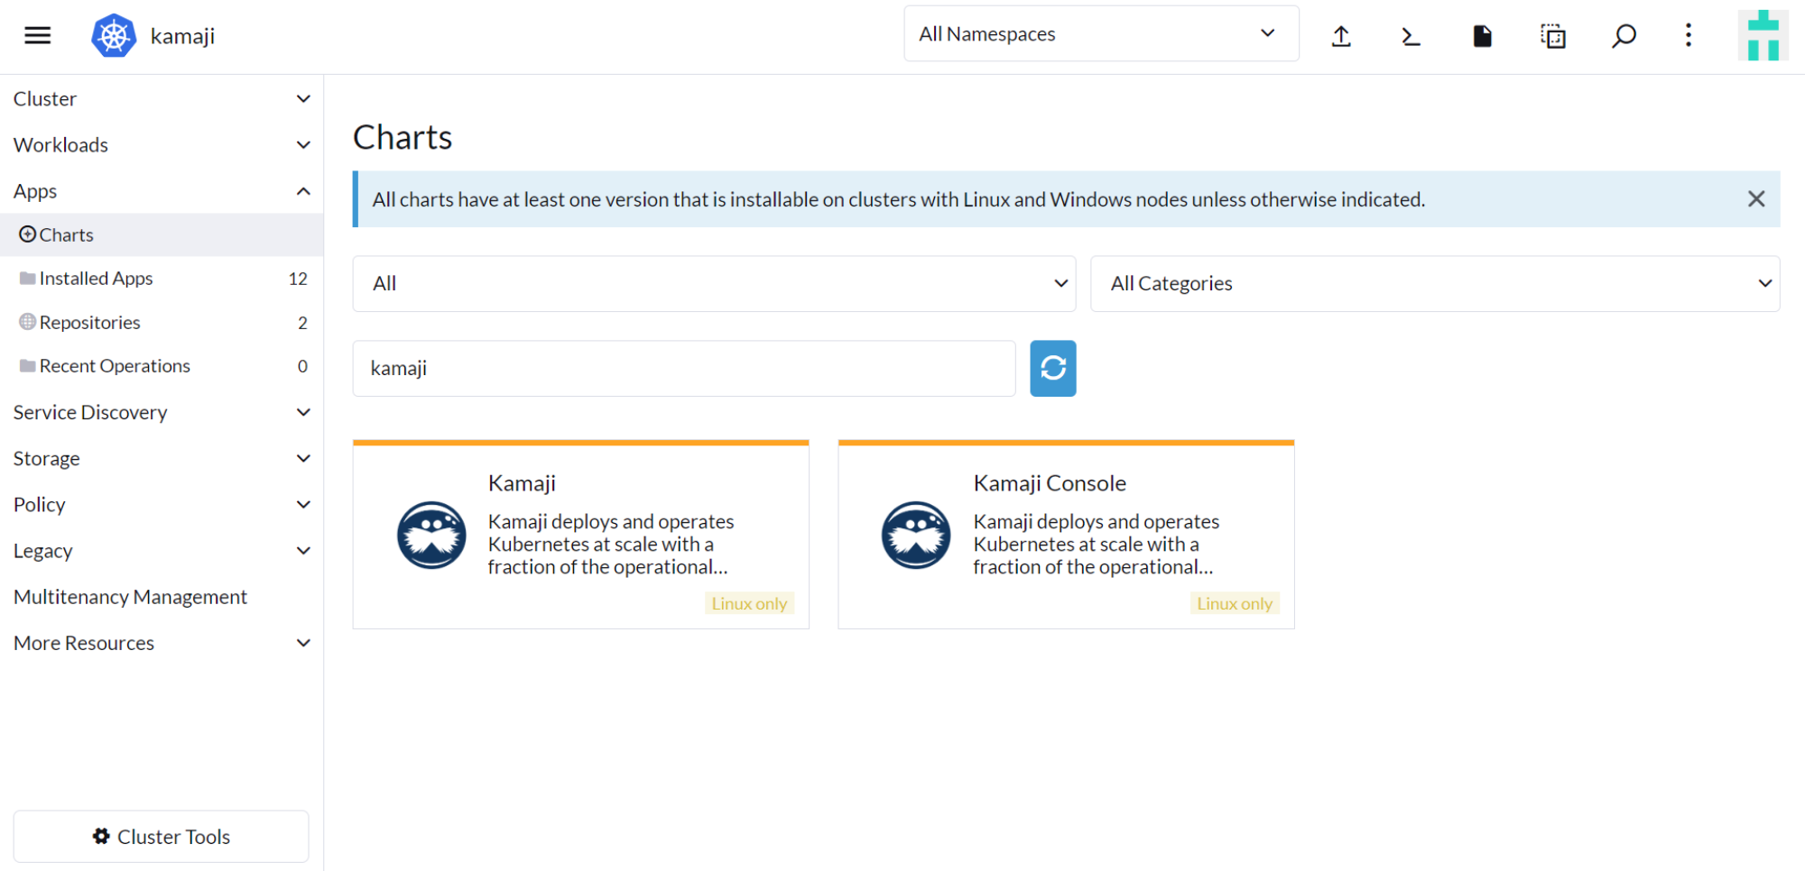The image size is (1805, 871).
Task: Open the three-dot more options menu
Action: [x=1688, y=36]
